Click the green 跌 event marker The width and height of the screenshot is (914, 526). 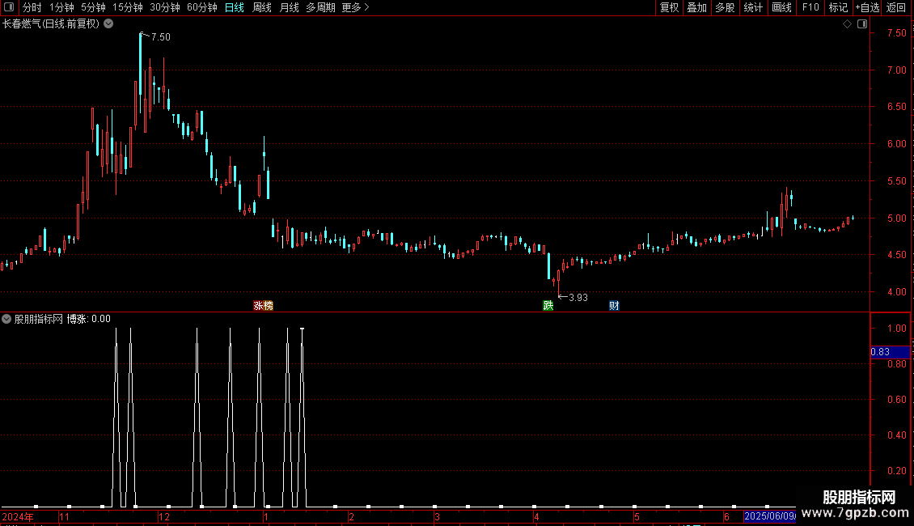click(x=548, y=306)
